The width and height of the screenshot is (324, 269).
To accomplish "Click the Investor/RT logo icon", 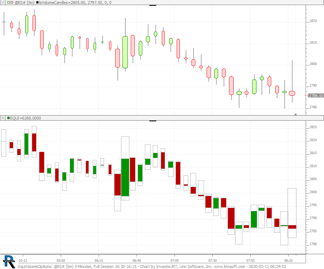I will 9,261.
